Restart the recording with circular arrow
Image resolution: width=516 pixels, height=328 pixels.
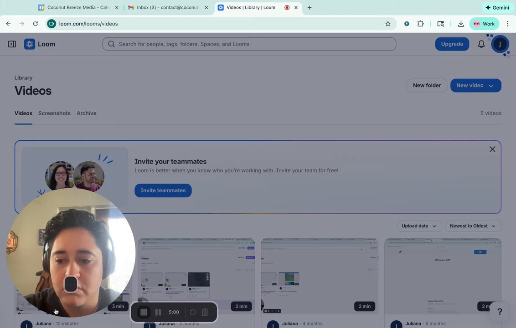tap(193, 312)
